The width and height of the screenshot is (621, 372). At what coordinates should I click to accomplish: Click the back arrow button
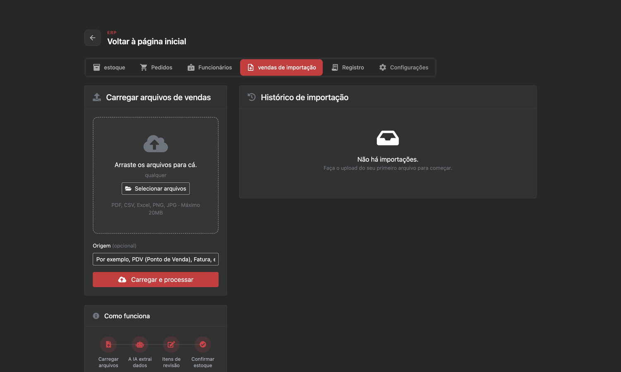[92, 38]
